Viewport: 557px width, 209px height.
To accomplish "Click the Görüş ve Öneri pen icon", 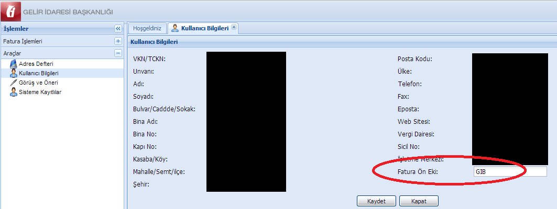I will coord(14,83).
